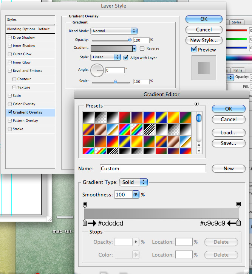Open the Smoothness dropdown arrow
252x274 pixels.
point(136,195)
